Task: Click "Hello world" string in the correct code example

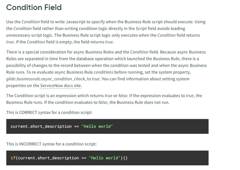Action: click(97, 126)
